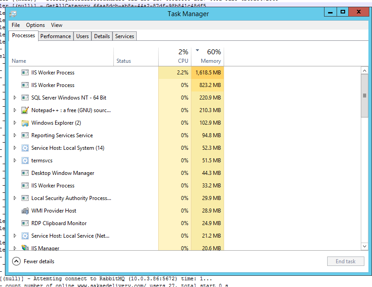Click the RDP Clipboard Monitor icon
This screenshot has width=372, height=287.
(25, 223)
